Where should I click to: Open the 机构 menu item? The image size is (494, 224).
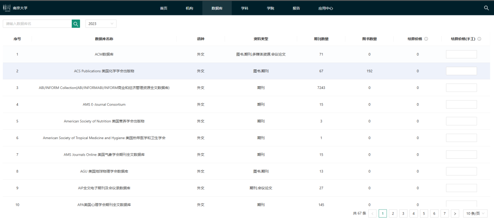tap(189, 8)
